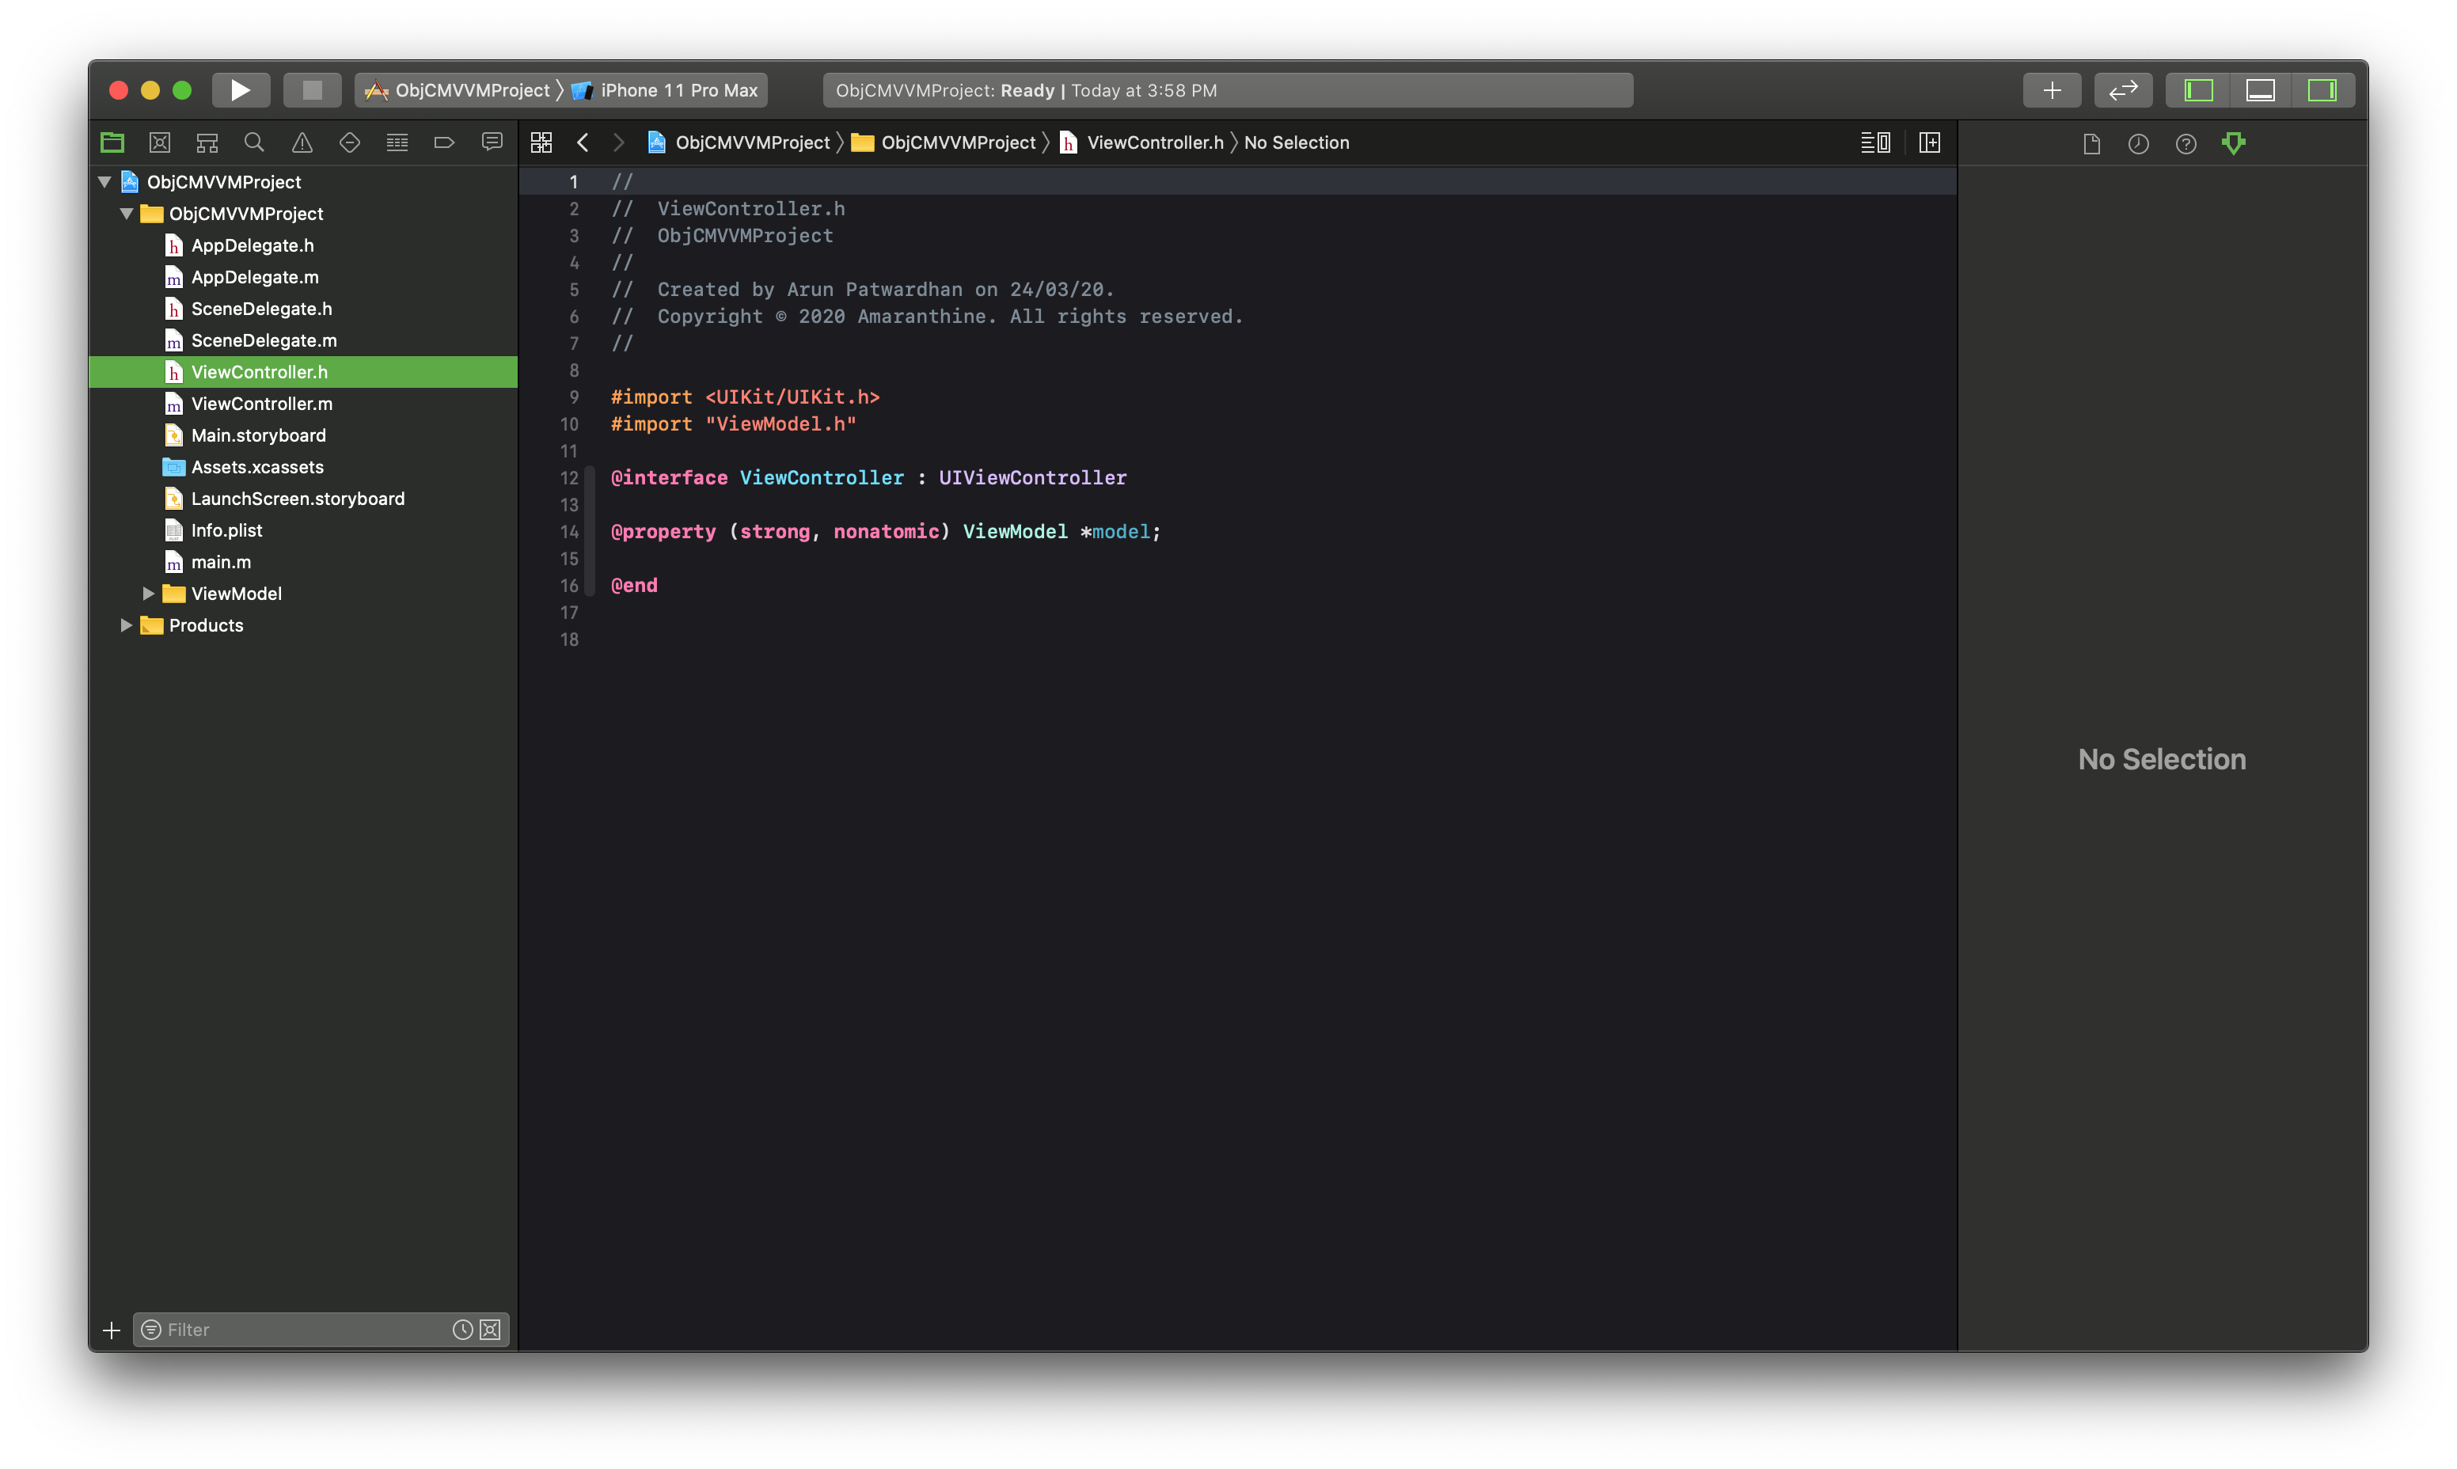Screen dimensions: 2457x1469
Task: Open the iPhone 11 Pro Max destination selector
Action: point(678,90)
